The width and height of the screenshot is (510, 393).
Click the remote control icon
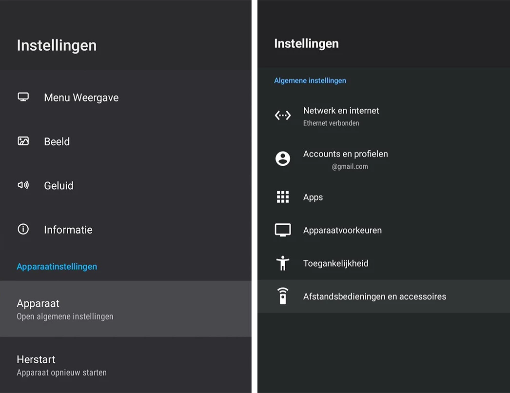(283, 296)
